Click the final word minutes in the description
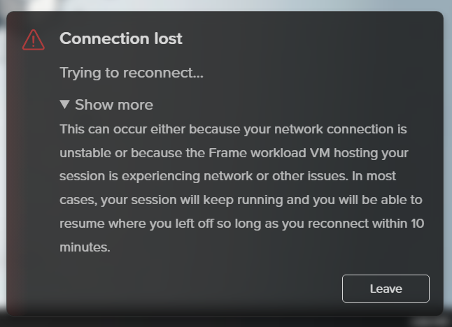Image resolution: width=452 pixels, height=327 pixels. coord(85,247)
